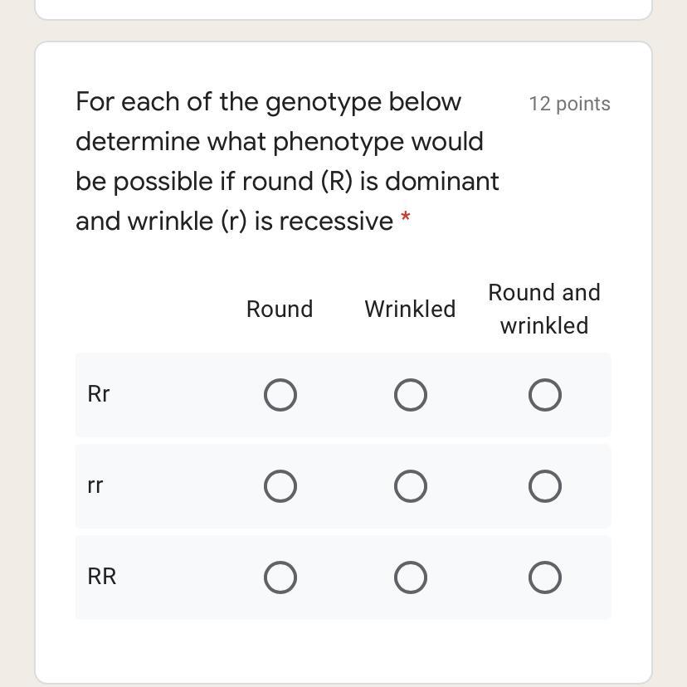Select Round for the lowercase rr genotype
Screen dimensions: 687x687
[x=280, y=486]
